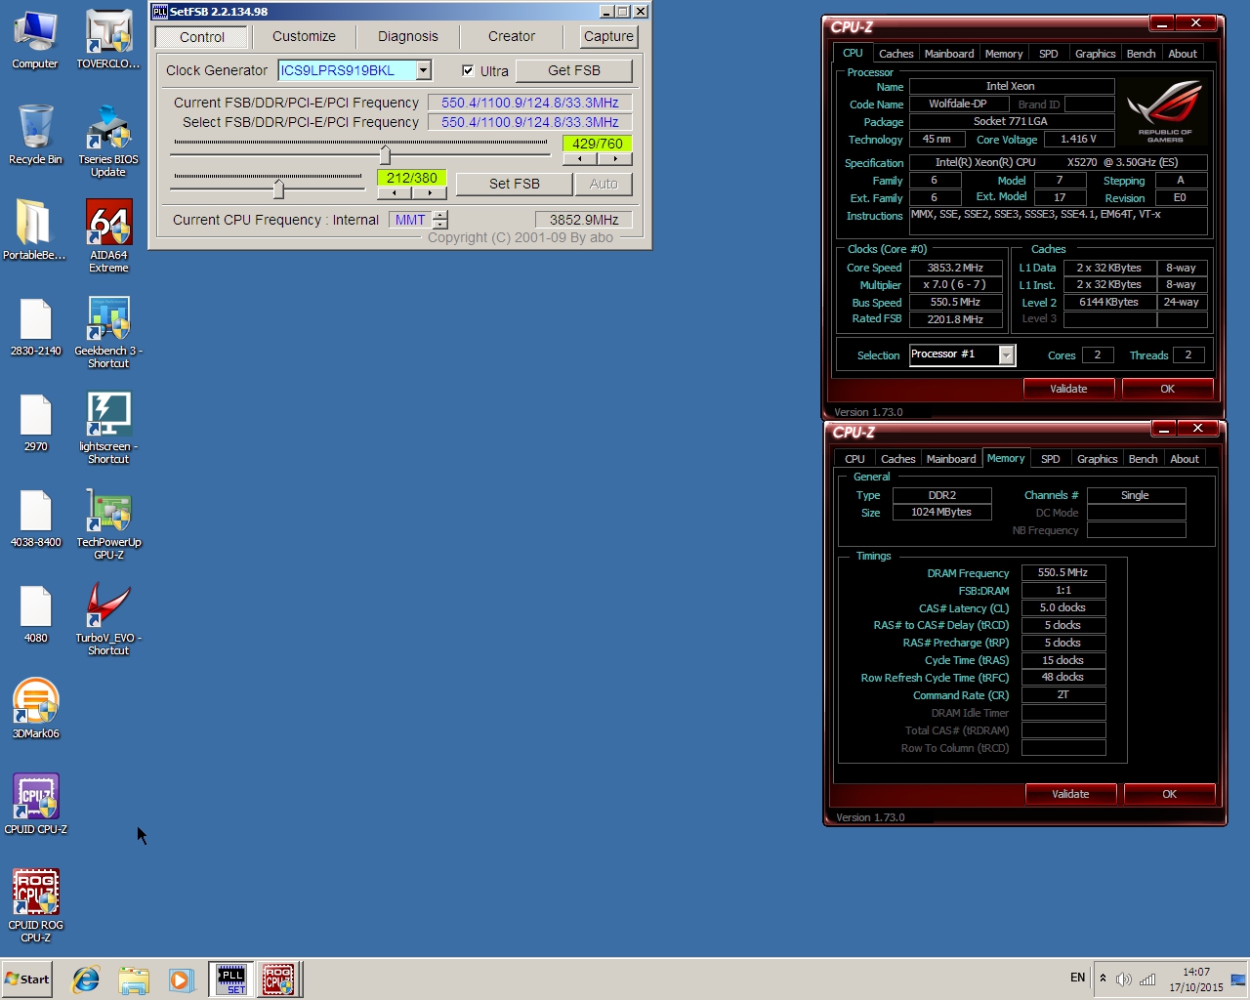Open Windows Media Player from taskbar
This screenshot has width=1250, height=1000.
181,979
